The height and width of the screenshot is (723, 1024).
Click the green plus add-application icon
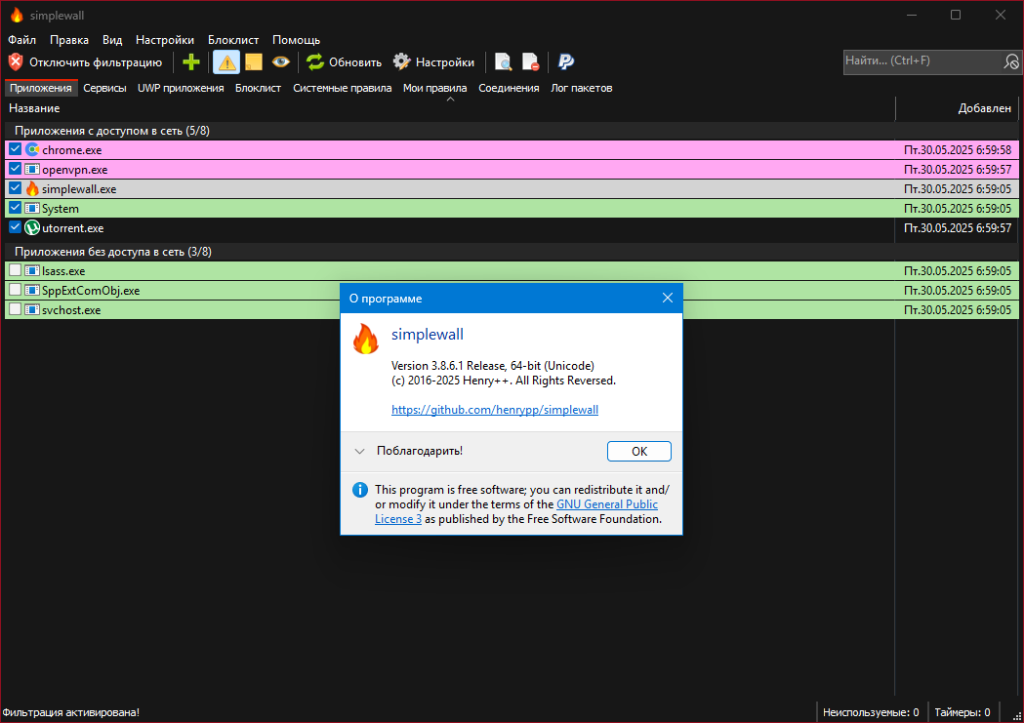coord(190,62)
